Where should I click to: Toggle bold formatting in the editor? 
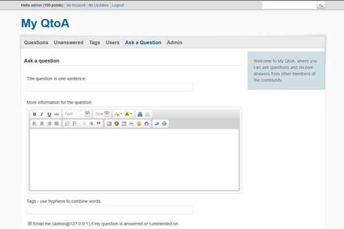tap(34, 114)
